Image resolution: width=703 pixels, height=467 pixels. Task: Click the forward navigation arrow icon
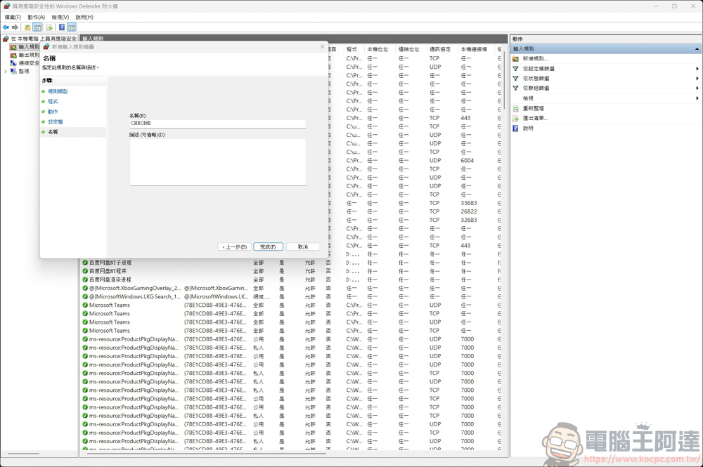15,27
